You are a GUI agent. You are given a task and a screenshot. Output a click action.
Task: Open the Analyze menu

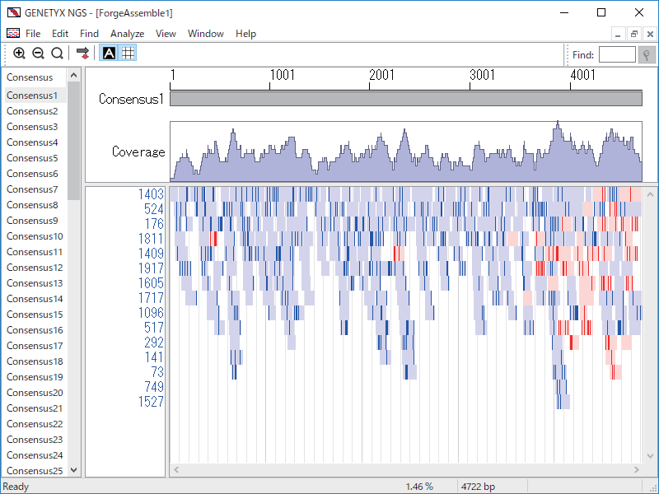(x=128, y=34)
